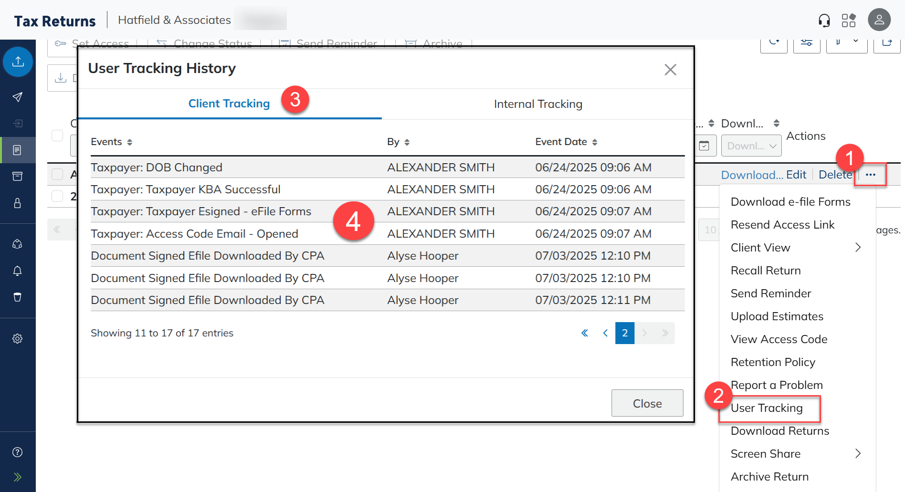The height and width of the screenshot is (492, 905).
Task: Open the apps grid icon
Action: point(849,21)
